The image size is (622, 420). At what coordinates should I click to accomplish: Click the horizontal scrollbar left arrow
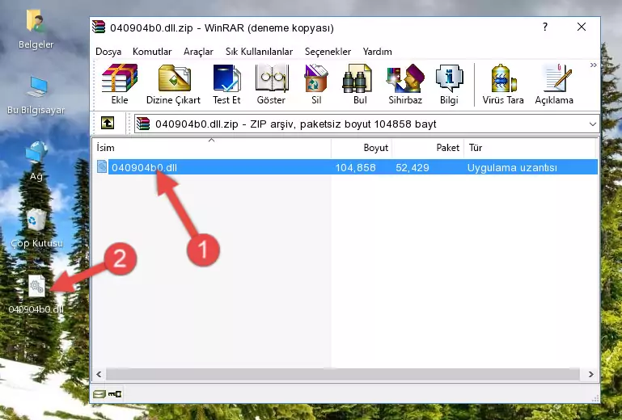[99, 374]
